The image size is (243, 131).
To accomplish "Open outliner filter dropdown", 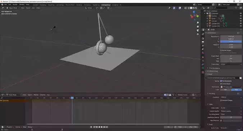I will 237,8.
